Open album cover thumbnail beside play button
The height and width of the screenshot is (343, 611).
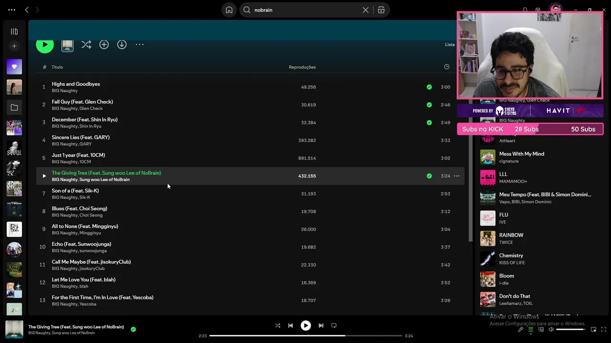click(x=67, y=45)
